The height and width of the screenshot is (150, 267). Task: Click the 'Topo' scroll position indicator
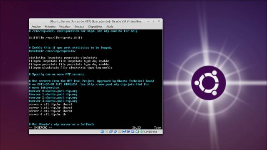(x=157, y=127)
